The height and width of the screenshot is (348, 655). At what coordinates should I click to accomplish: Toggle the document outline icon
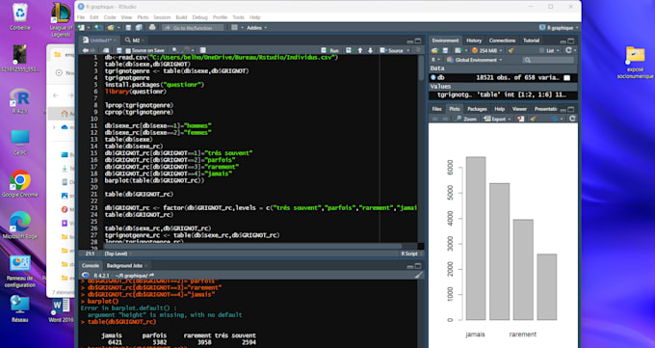pos(417,50)
